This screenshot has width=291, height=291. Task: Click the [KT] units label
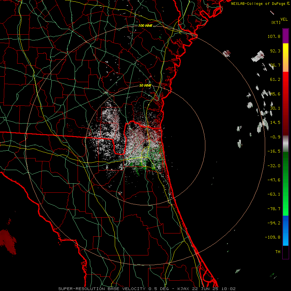[x=276, y=22]
